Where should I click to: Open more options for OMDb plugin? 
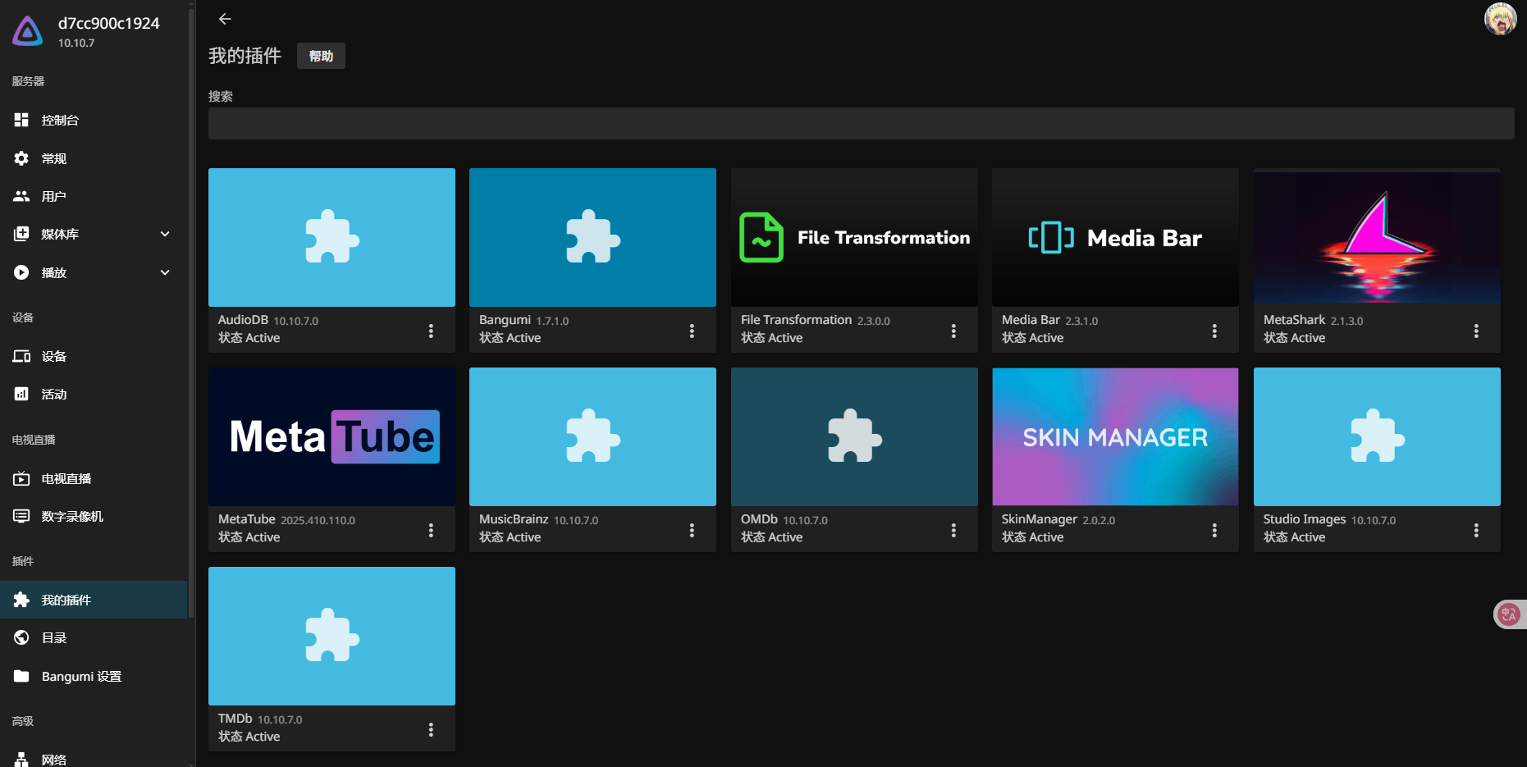tap(953, 530)
